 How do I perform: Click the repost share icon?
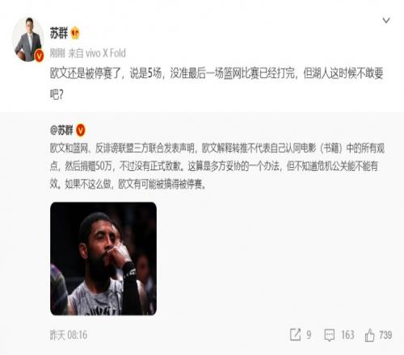[296, 335]
